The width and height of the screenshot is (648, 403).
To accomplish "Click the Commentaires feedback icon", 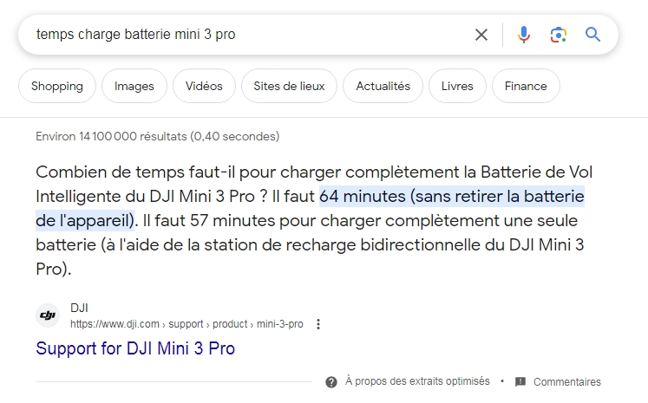I will click(x=520, y=382).
